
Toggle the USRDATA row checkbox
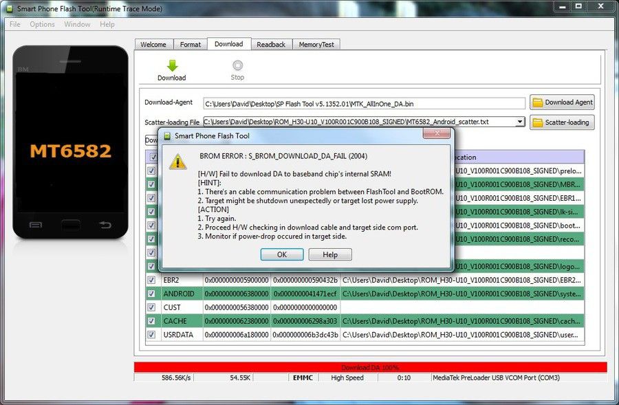pos(151,335)
